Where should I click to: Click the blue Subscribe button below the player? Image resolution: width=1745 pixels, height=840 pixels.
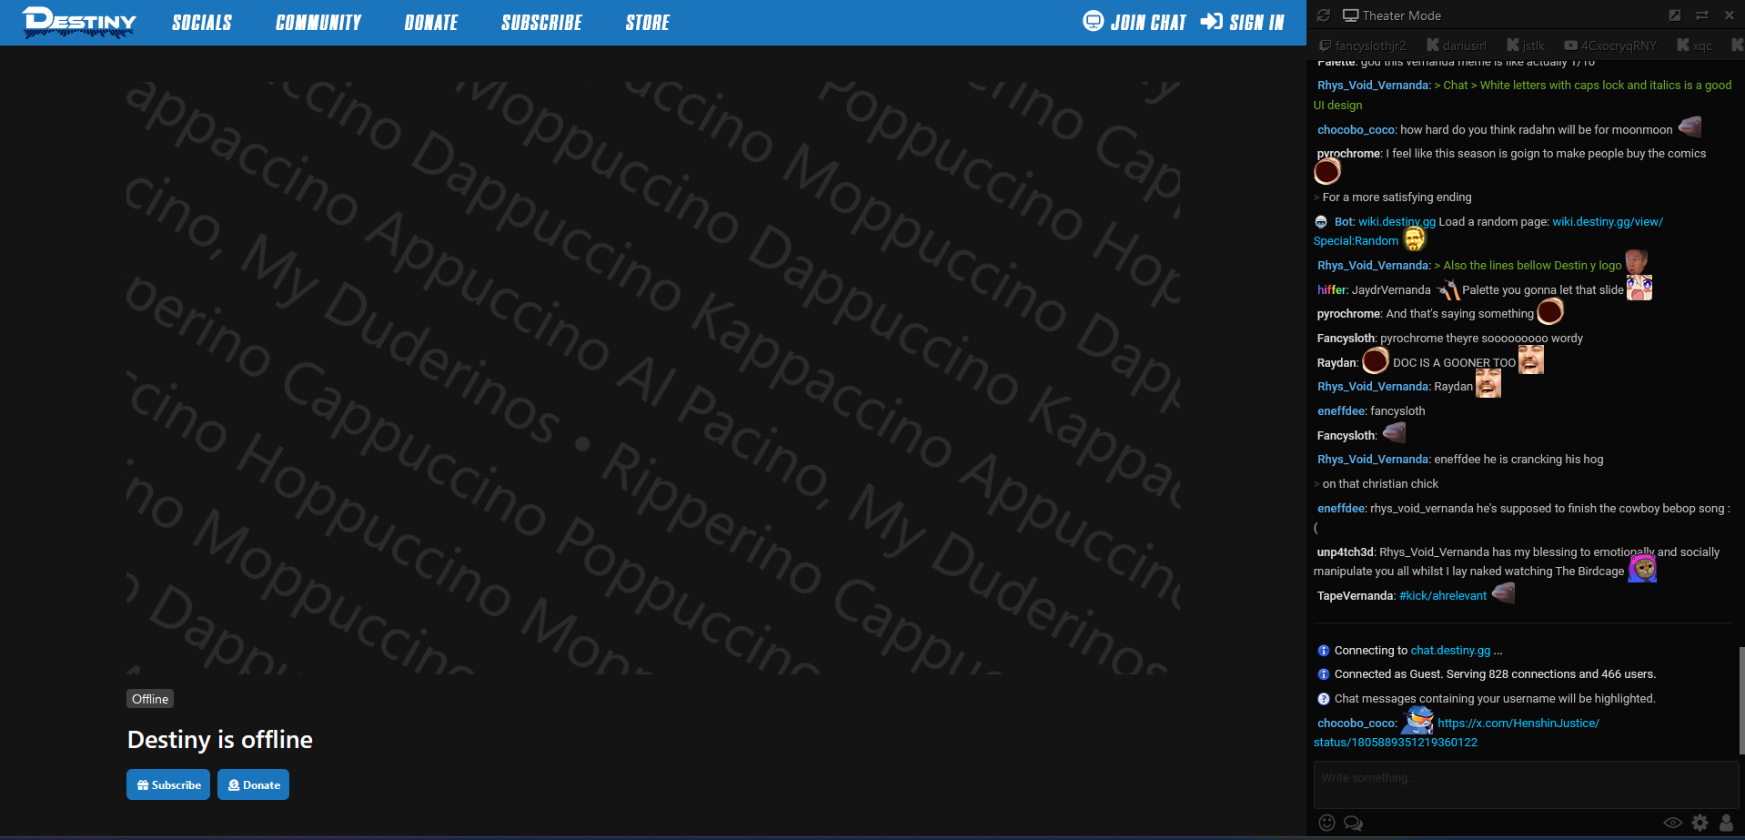pos(168,784)
